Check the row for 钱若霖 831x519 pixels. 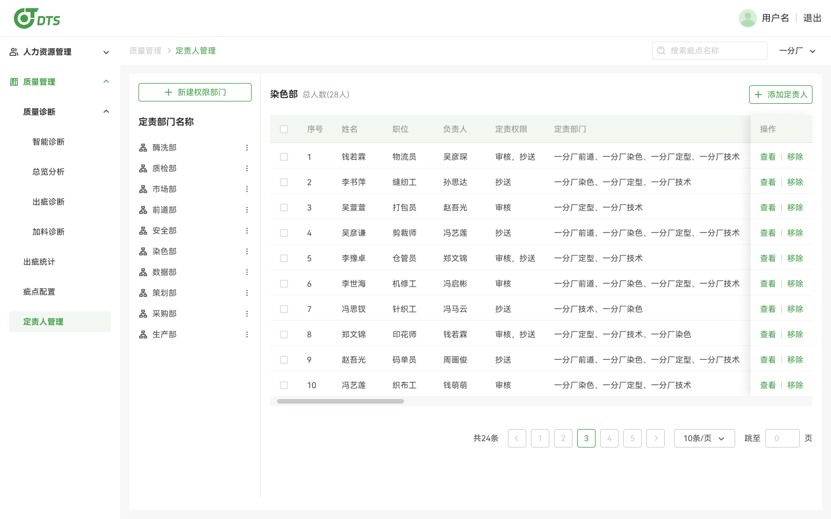(284, 157)
